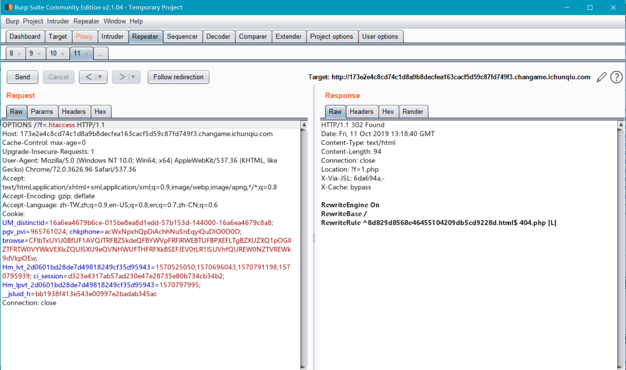
Task: Open the back history dropdown arrow
Action: [x=100, y=77]
